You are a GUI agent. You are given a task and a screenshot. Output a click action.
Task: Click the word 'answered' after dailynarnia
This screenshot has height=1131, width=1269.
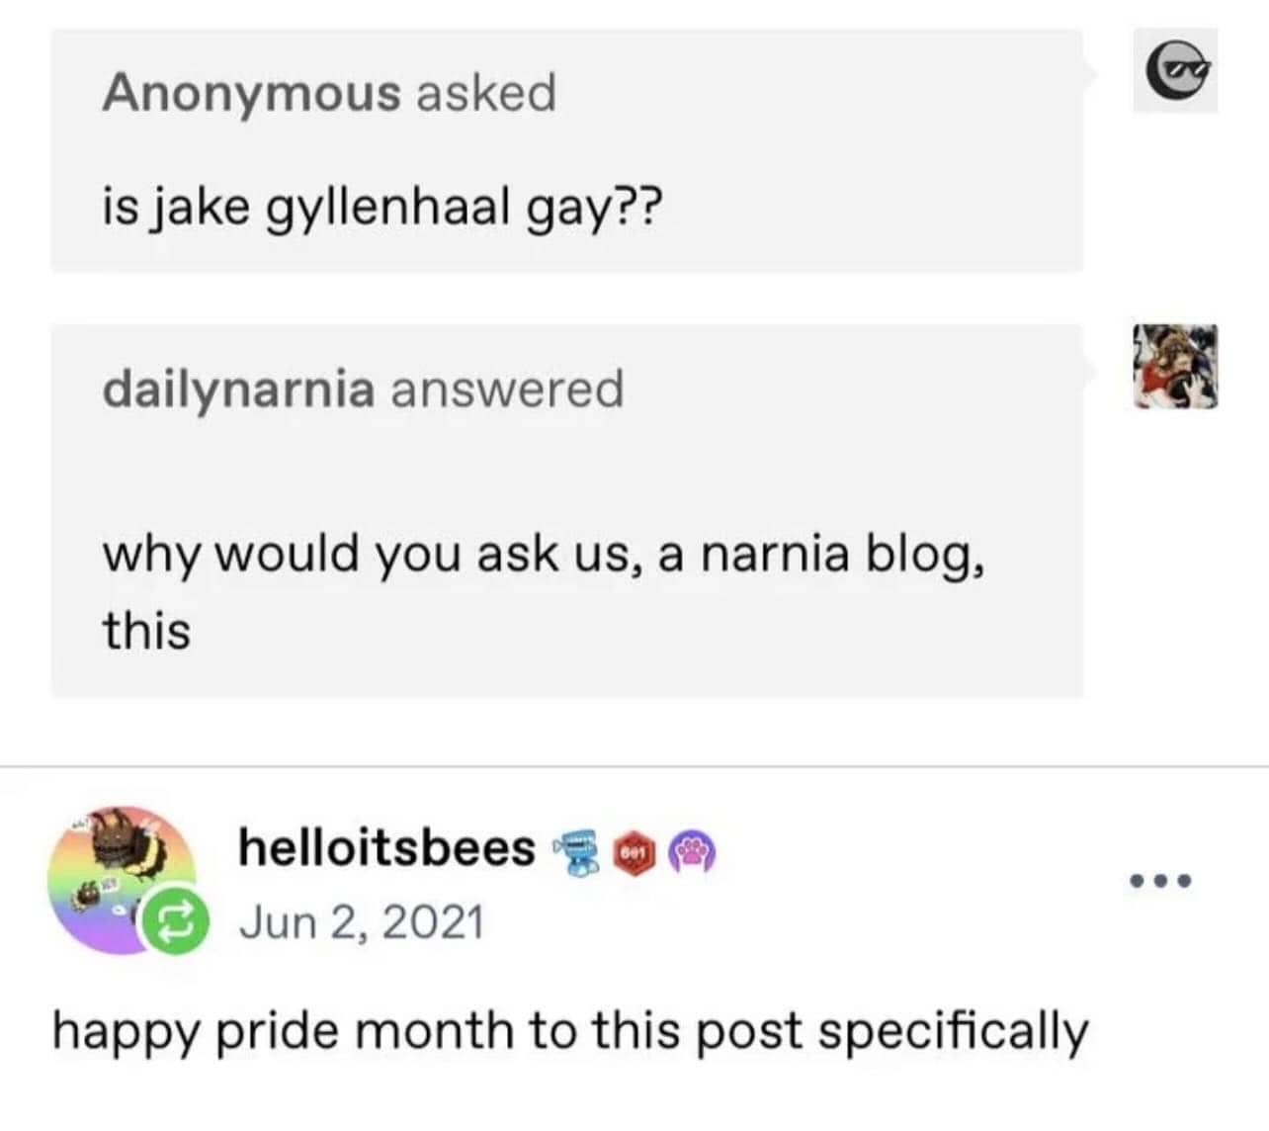click(508, 389)
